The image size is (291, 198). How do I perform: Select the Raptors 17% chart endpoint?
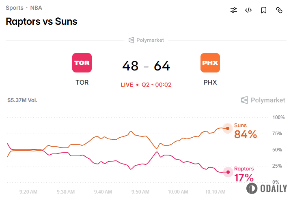228,172
